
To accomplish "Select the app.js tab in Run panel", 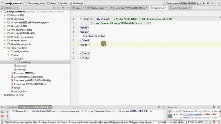I will point(12,107).
